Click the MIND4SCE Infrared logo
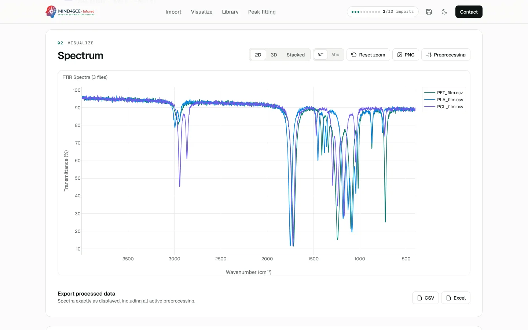This screenshot has height=330, width=528. [70, 12]
